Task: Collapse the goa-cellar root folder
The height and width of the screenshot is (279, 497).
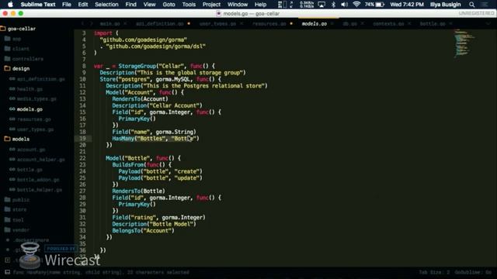Action: pos(3,29)
